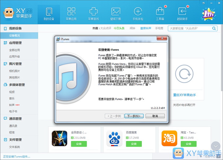Collapse the 应用管理 sidebar group
Screen dimensions: 223x160
[x=15, y=43]
